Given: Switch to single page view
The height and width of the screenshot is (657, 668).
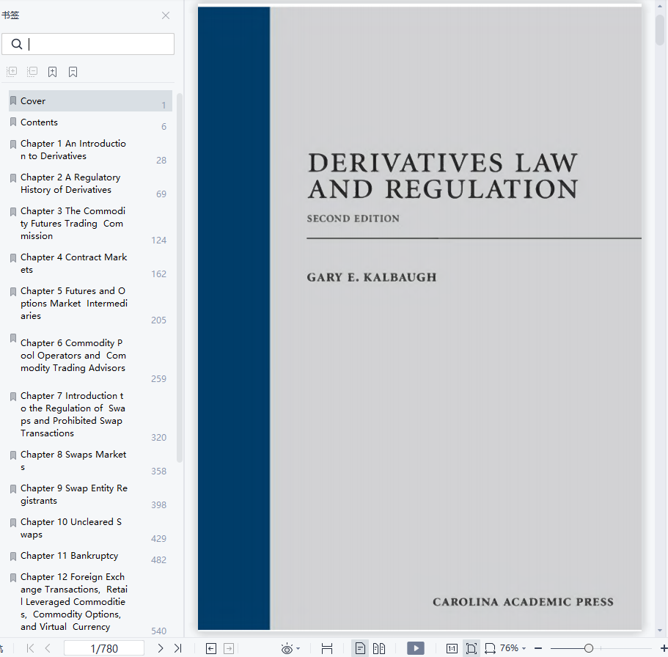Looking at the screenshot, I should [x=360, y=648].
